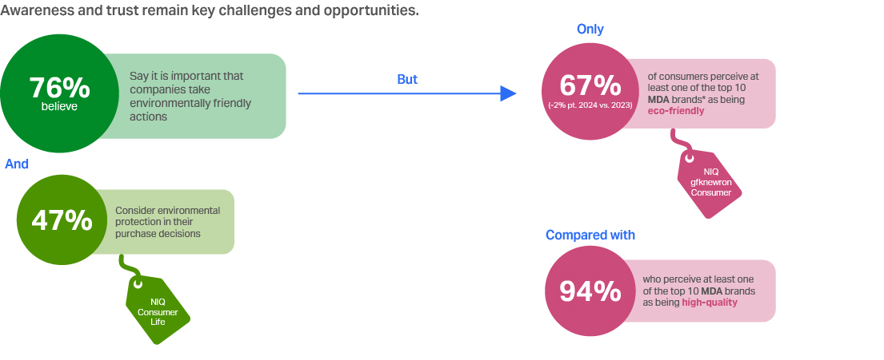The image size is (884, 360).
Task: Select the blue "And" label
Action: point(17,164)
